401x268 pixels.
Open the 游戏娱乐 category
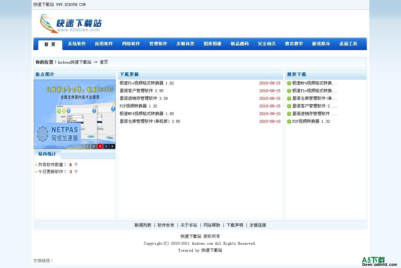tap(321, 44)
